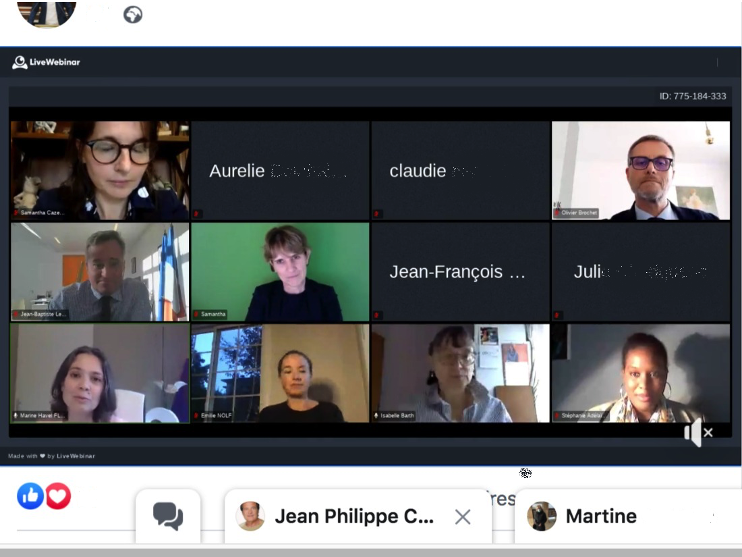Image resolution: width=742 pixels, height=557 pixels.
Task: Click the globe public audience icon
Action: 133,15
